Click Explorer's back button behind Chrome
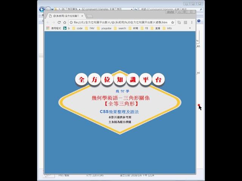This screenshot has width=242, height=181. (x=42, y=9)
